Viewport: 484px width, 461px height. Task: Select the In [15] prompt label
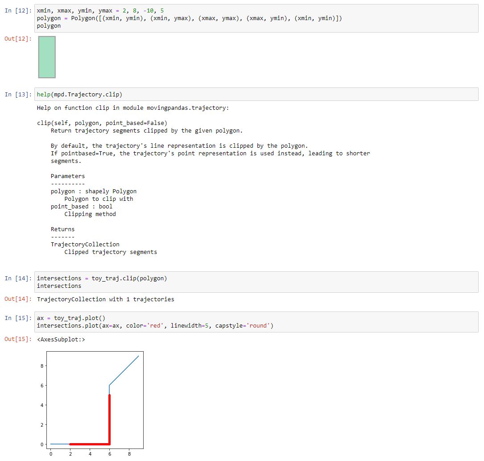(x=18, y=318)
